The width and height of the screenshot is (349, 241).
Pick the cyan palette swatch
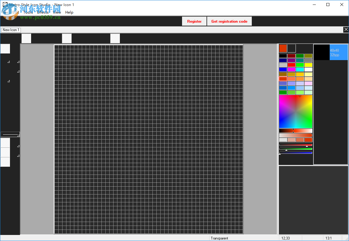[x=300, y=69]
